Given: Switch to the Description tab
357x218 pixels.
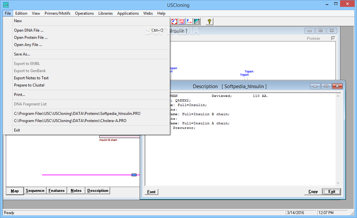Looking at the screenshot, I should 98,191.
